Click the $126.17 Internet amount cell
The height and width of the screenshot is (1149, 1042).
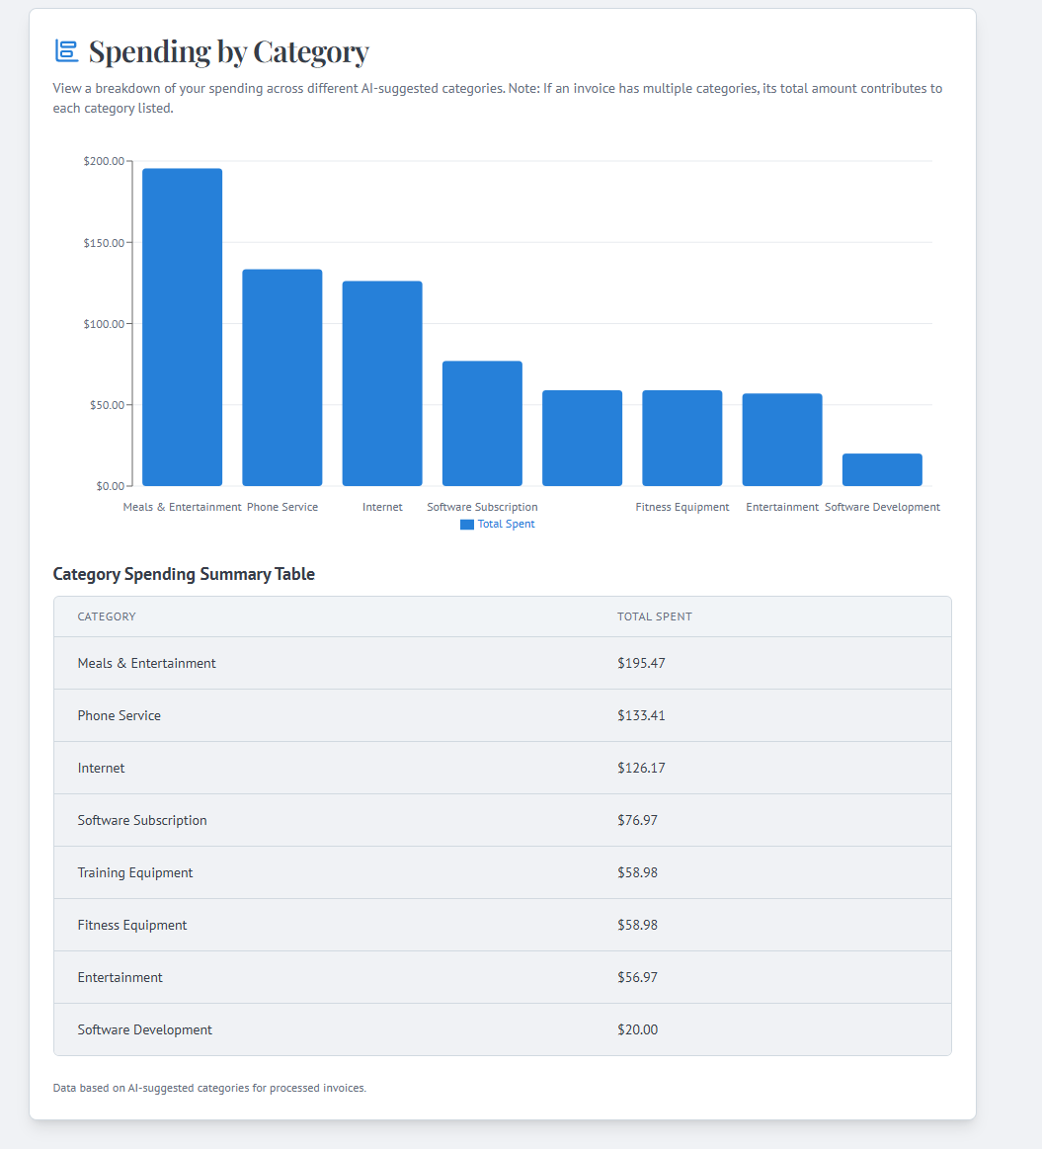click(x=641, y=768)
